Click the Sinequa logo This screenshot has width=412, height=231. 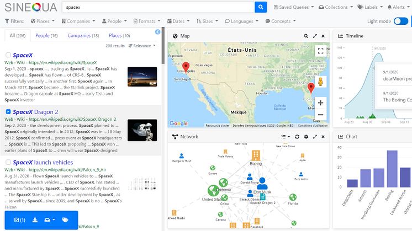point(31,7)
